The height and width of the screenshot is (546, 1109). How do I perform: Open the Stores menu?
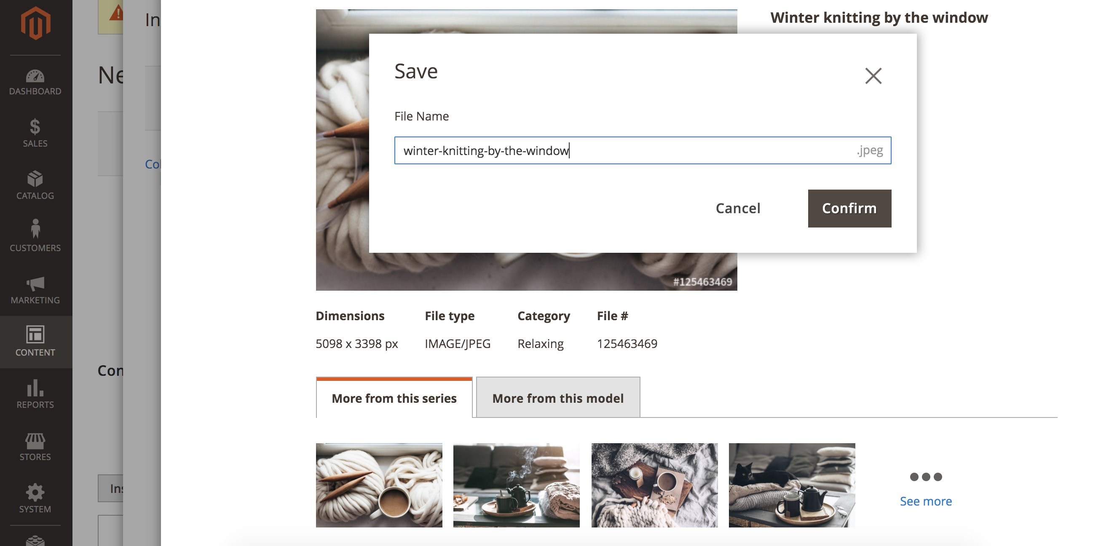click(x=35, y=447)
